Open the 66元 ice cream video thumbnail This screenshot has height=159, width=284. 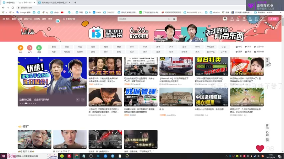click(x=247, y=66)
